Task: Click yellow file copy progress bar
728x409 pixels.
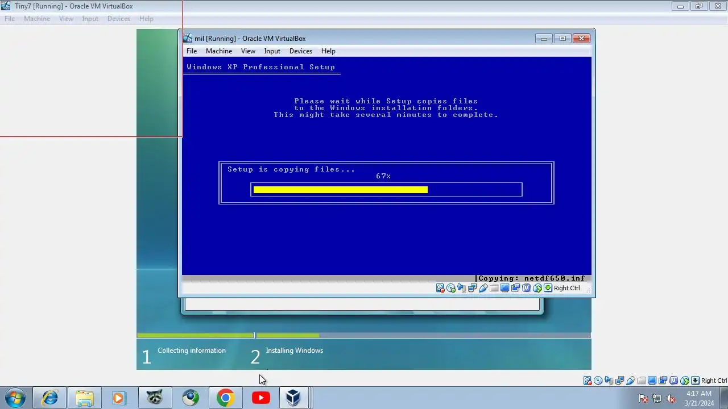Action: (340, 190)
